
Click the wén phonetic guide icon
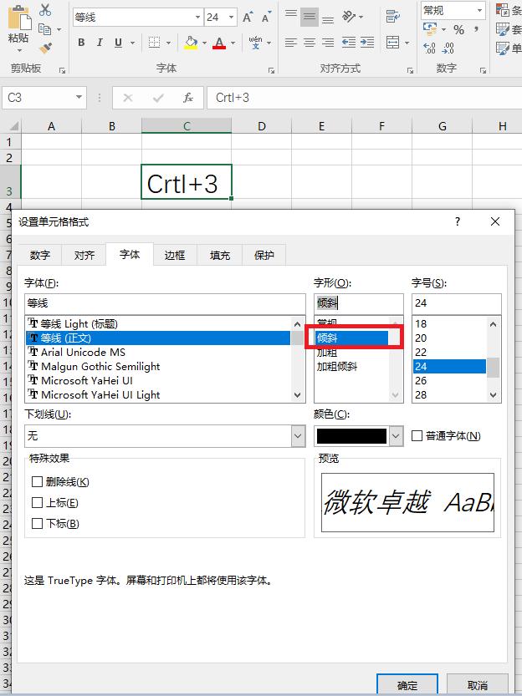(x=255, y=43)
